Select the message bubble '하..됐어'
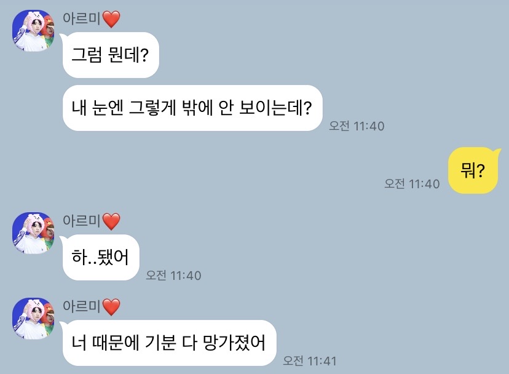Screen dimensions: 509x374 (101, 257)
